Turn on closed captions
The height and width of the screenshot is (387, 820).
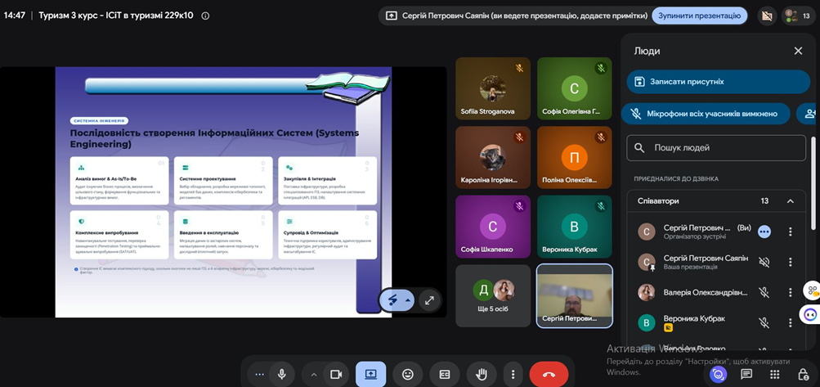[445, 374]
